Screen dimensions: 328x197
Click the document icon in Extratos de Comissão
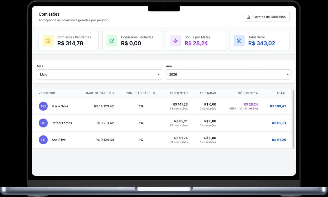point(248,17)
